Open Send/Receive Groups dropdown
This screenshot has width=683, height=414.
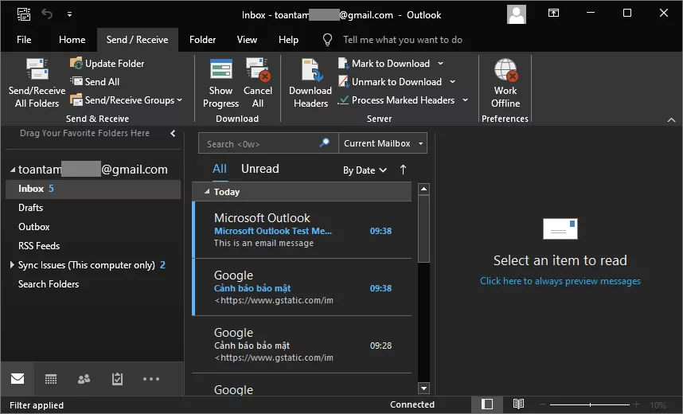point(126,100)
